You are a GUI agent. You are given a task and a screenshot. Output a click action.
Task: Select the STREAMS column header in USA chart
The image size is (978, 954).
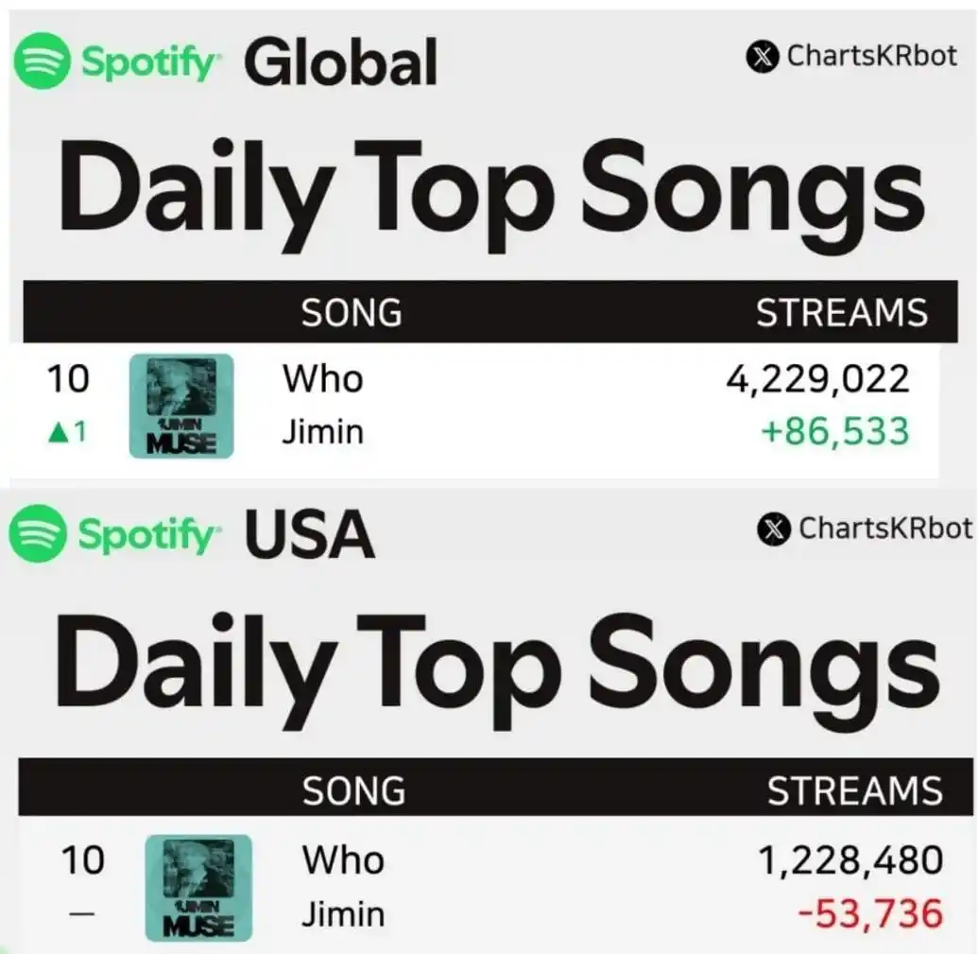(x=854, y=790)
